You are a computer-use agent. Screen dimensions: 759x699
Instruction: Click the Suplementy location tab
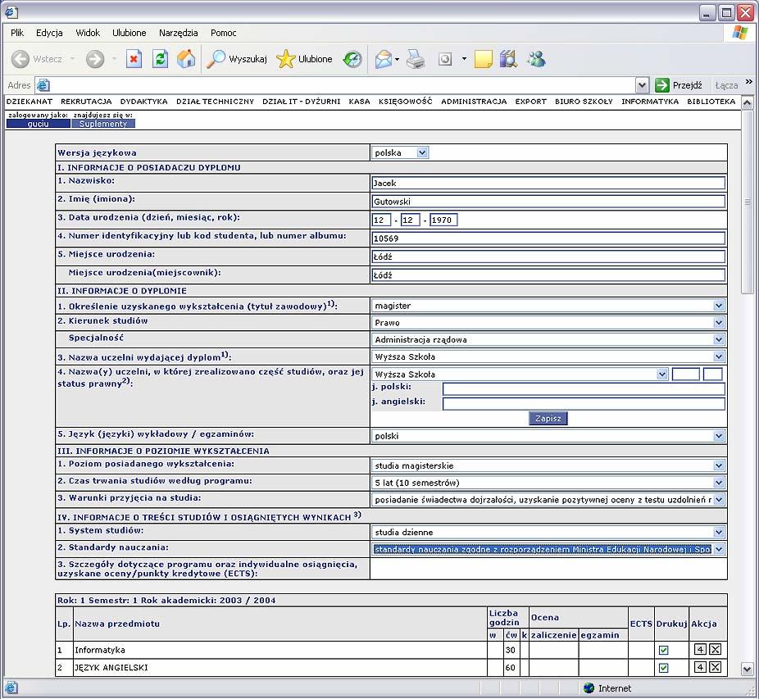coord(103,124)
